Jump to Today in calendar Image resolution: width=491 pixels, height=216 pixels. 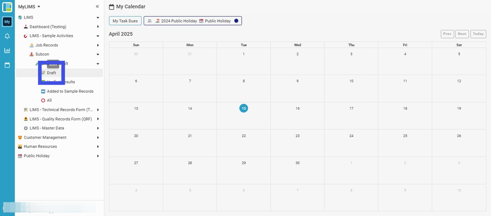coord(478,34)
